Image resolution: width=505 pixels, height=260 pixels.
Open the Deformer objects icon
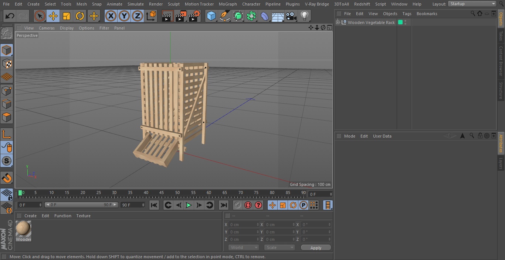tap(265, 16)
